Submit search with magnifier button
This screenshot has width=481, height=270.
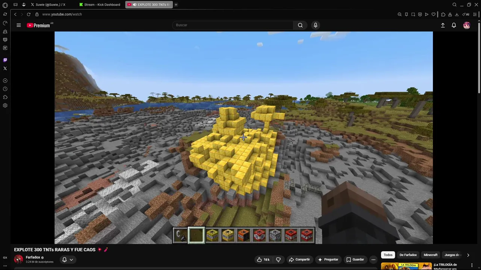point(300,25)
